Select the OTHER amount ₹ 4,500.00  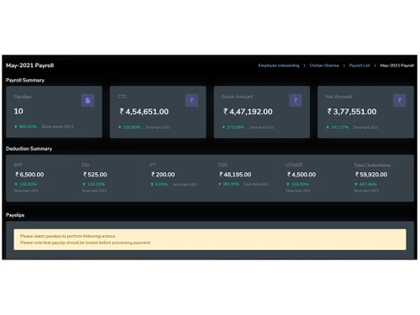pyautogui.click(x=302, y=175)
